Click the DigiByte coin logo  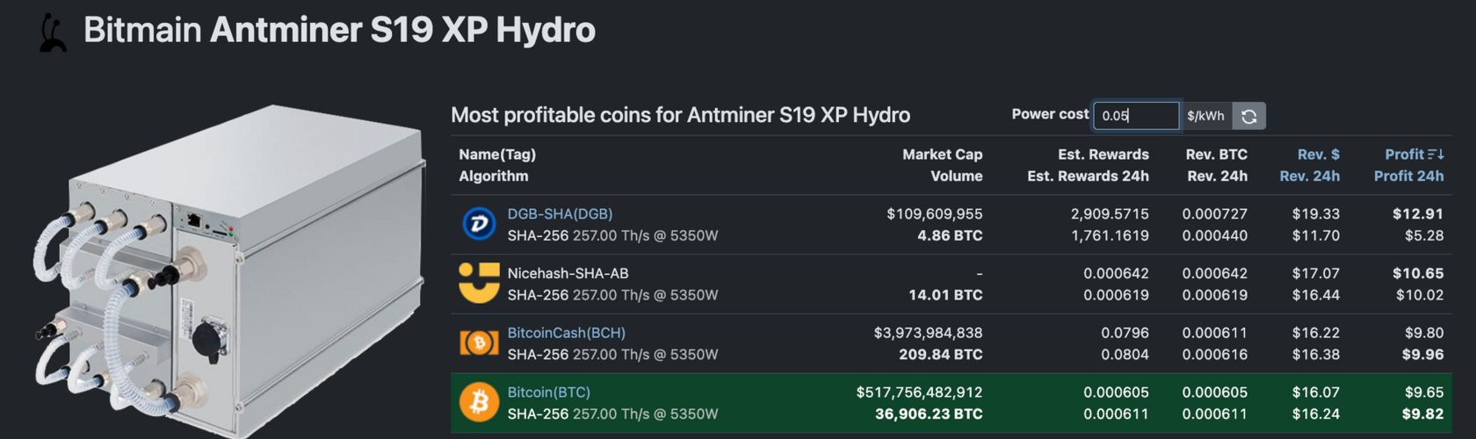479,224
